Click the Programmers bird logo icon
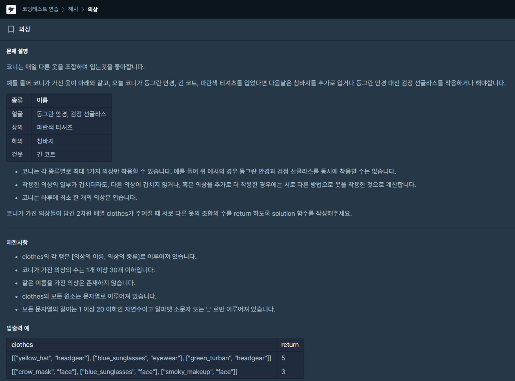The width and height of the screenshot is (515, 381). pos(11,10)
